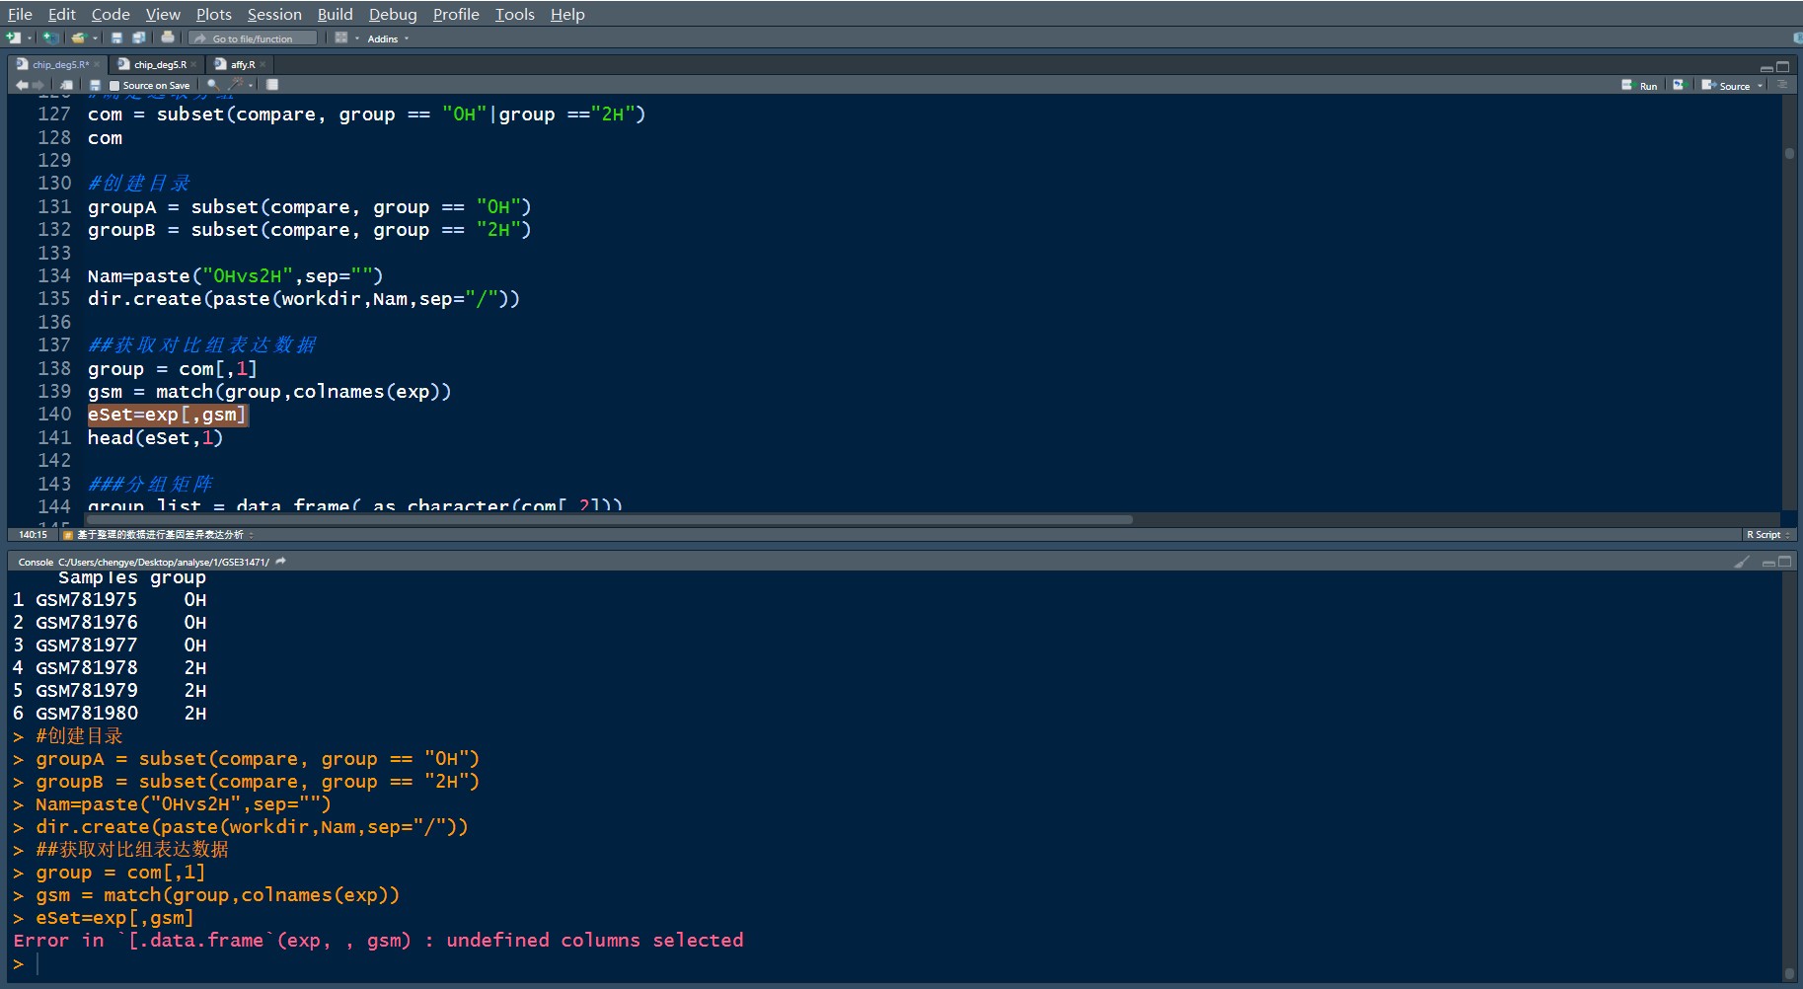Open the Help menu
The width and height of the screenshot is (1803, 989).
coord(567,14)
